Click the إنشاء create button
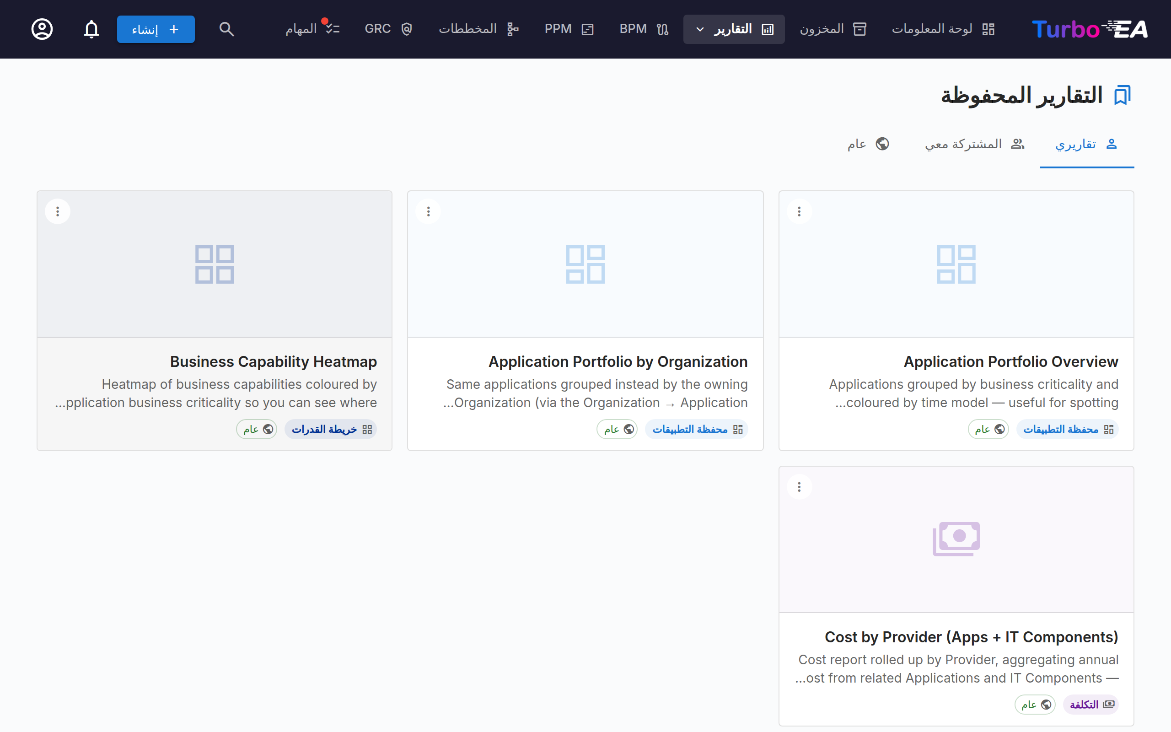Viewport: 1171px width, 732px height. pyautogui.click(x=156, y=29)
